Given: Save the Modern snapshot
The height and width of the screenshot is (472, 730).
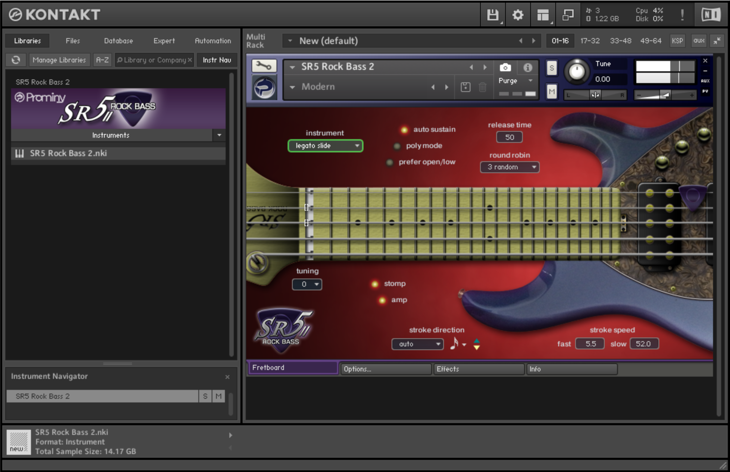Looking at the screenshot, I should coord(466,87).
